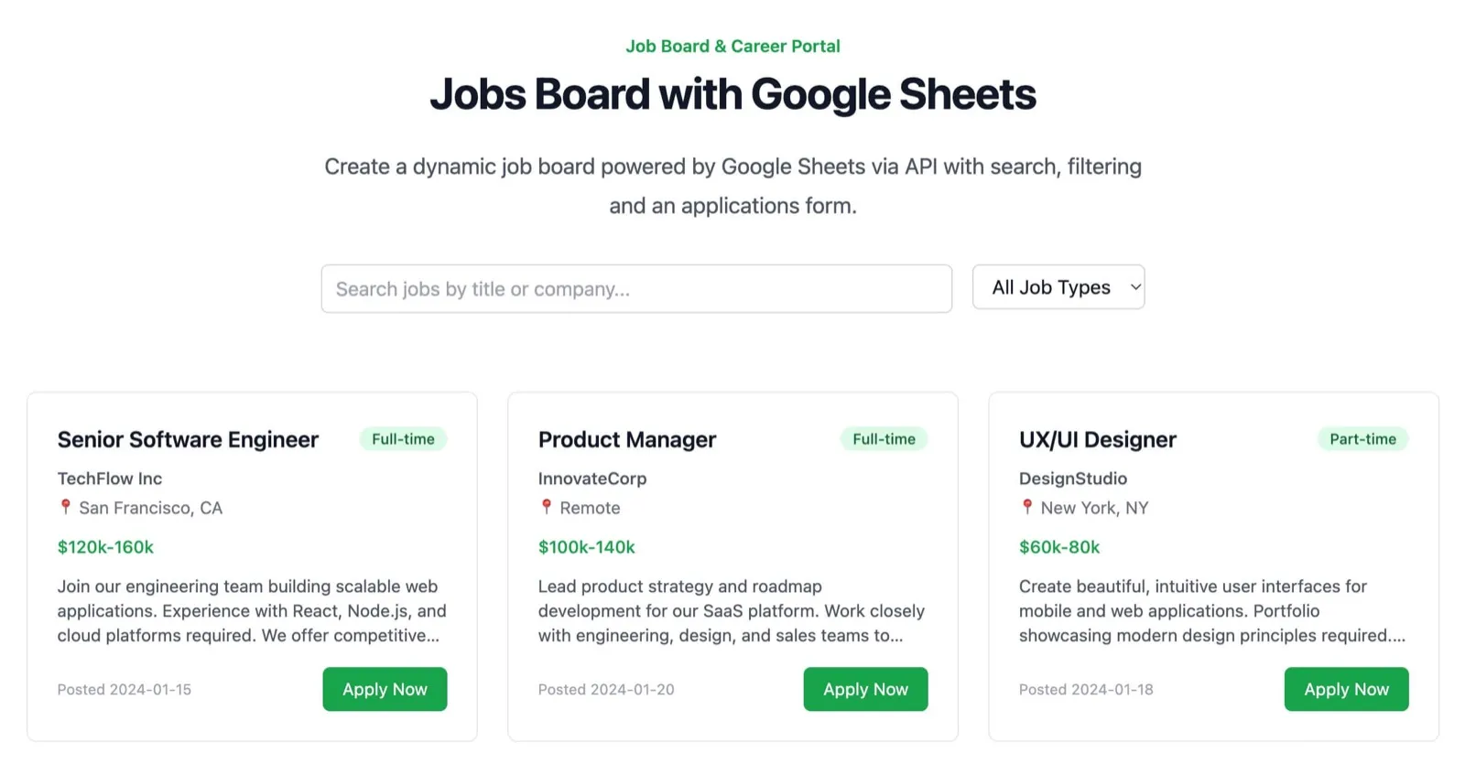Click the Job Board & Career Portal label

pos(732,46)
